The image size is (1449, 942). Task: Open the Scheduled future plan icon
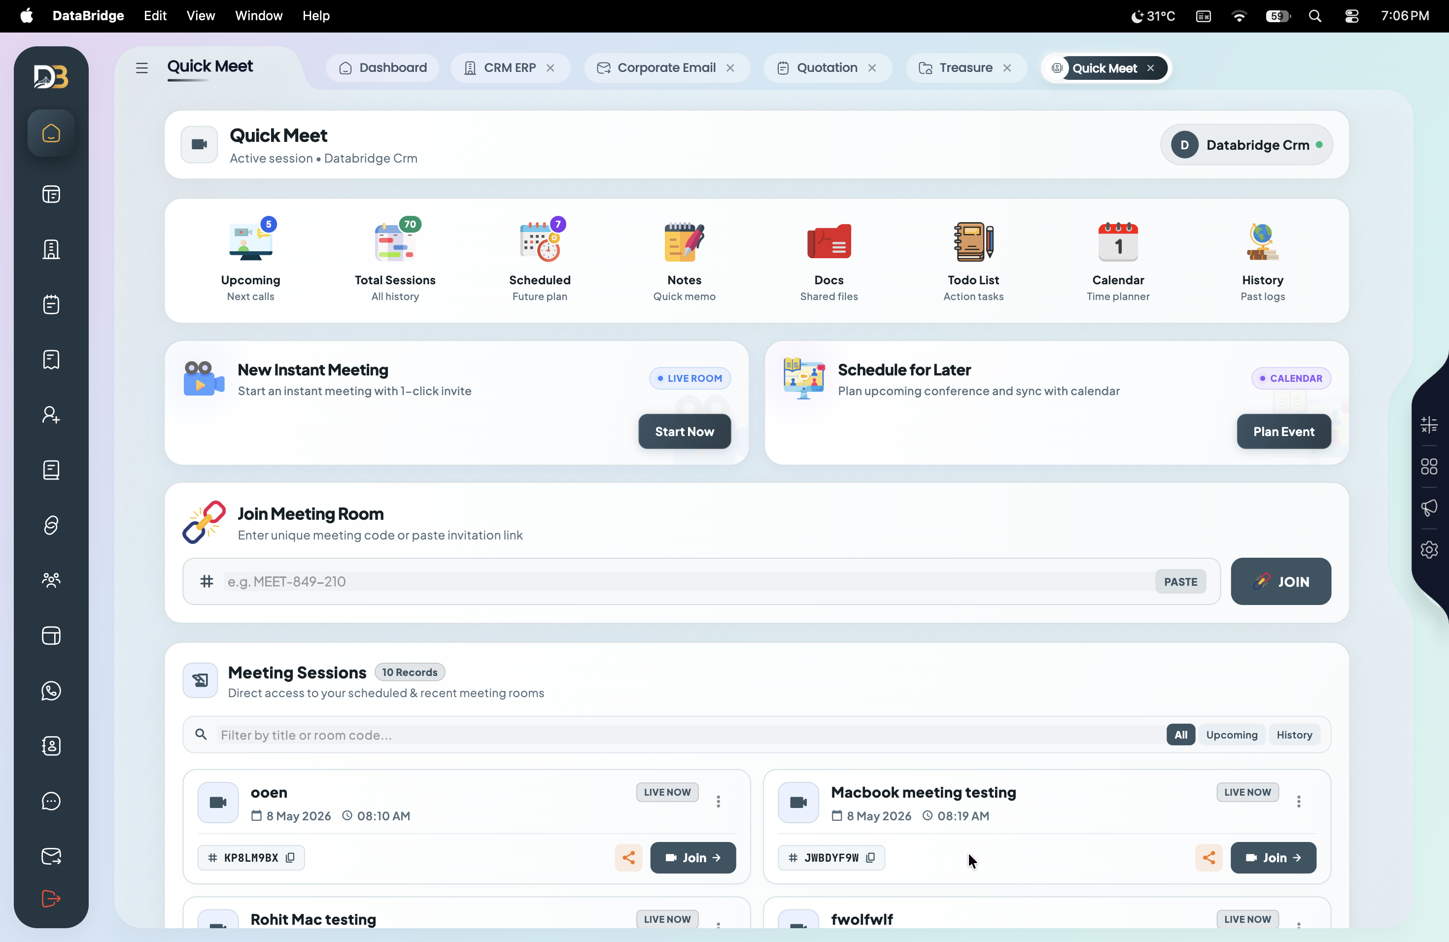[540, 241]
